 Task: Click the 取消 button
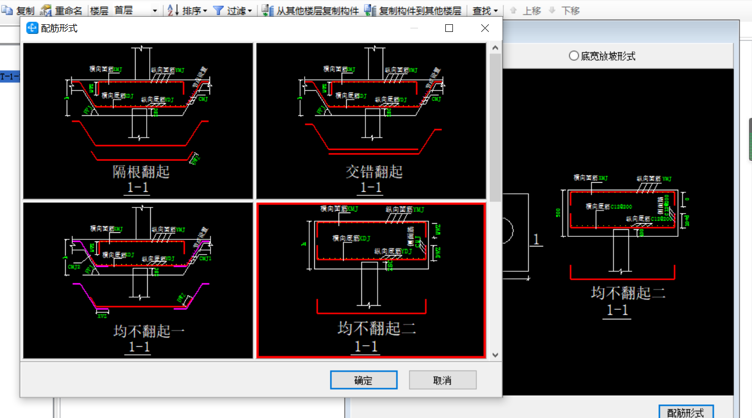coord(442,380)
